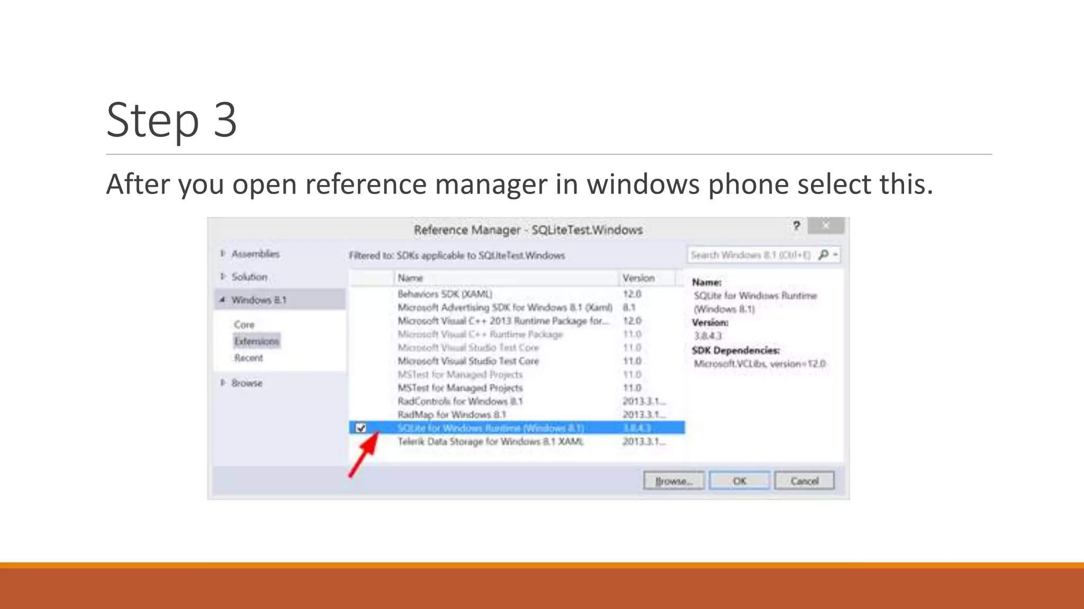This screenshot has width=1084, height=609.
Task: Select Microsoft Advertising SDK for Windows 8.1 row
Action: (x=517, y=307)
